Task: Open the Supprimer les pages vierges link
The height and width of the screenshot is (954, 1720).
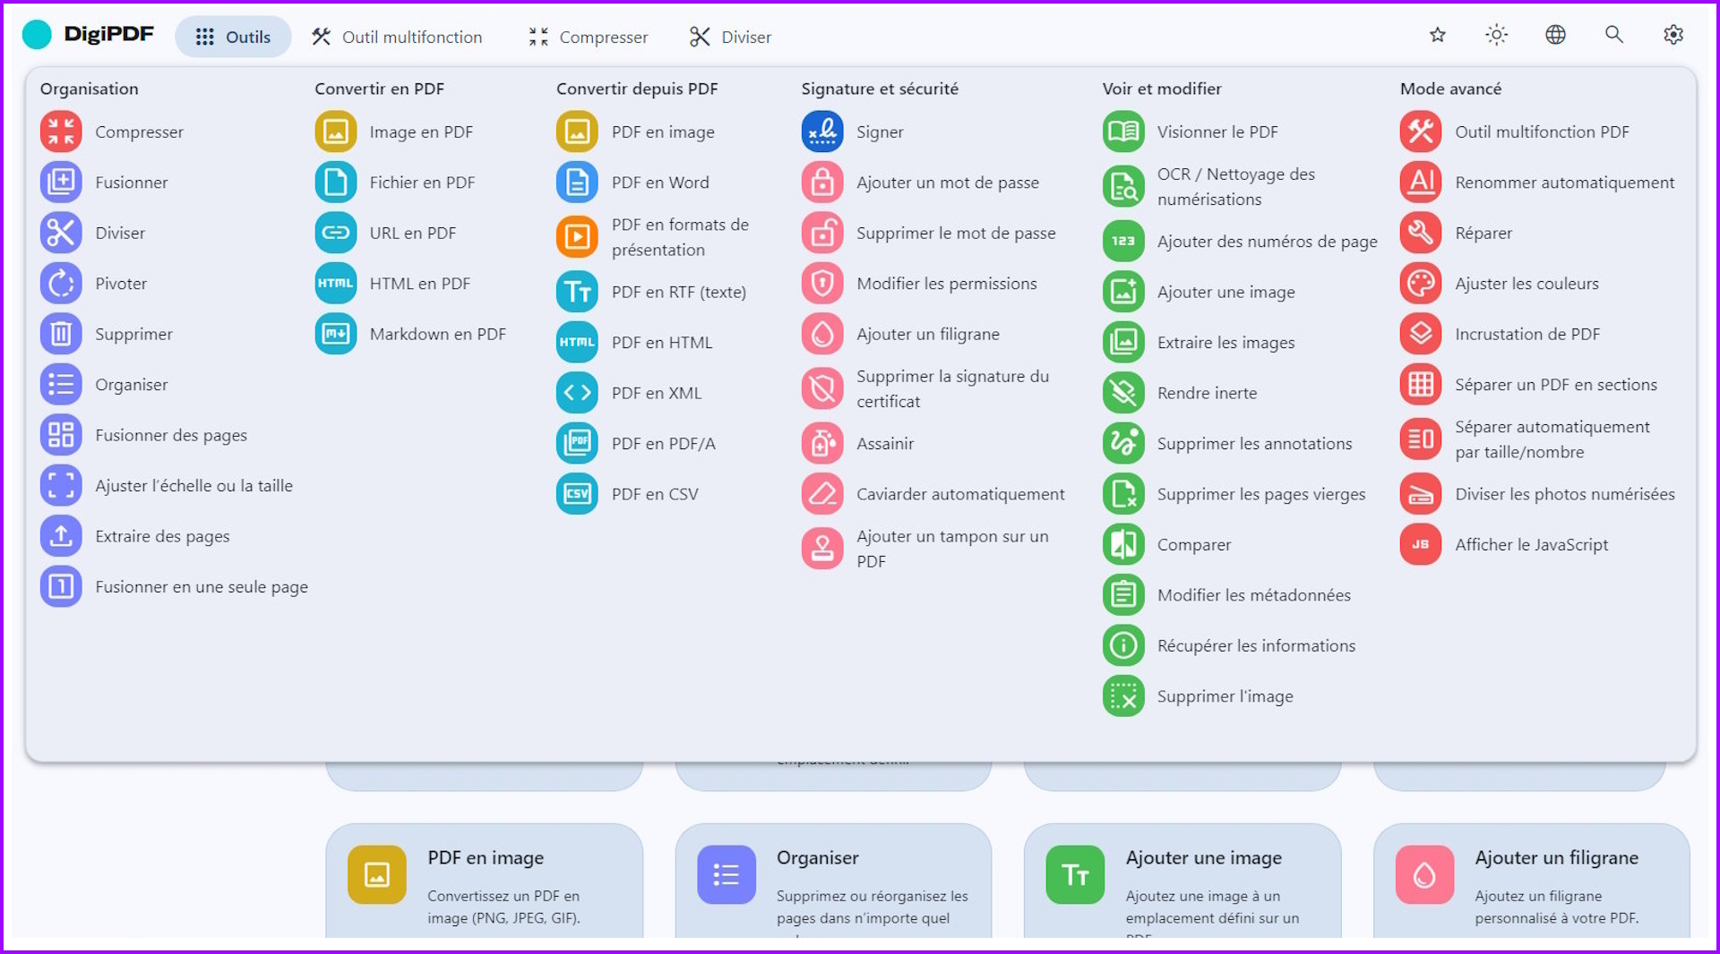Action: click(1260, 494)
